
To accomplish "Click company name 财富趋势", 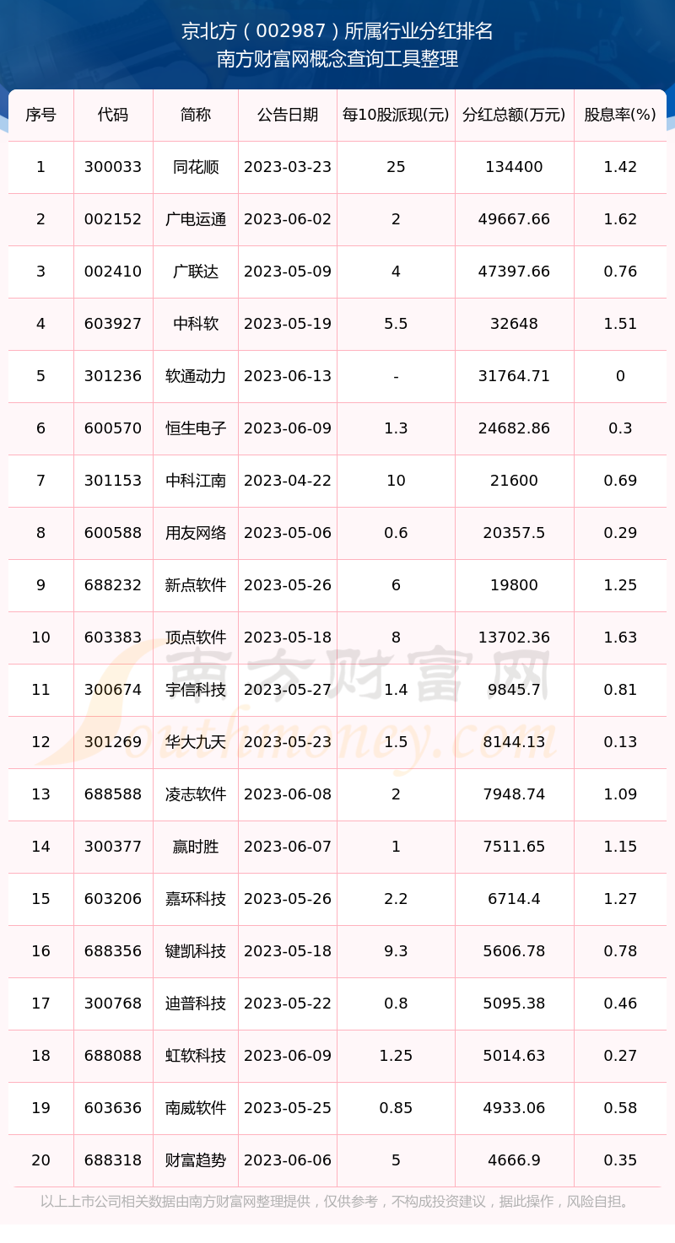I will pyautogui.click(x=196, y=1160).
